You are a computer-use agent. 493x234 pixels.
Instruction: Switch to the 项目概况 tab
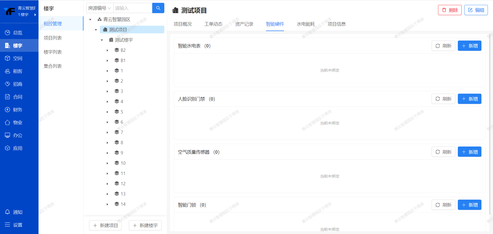(x=183, y=24)
